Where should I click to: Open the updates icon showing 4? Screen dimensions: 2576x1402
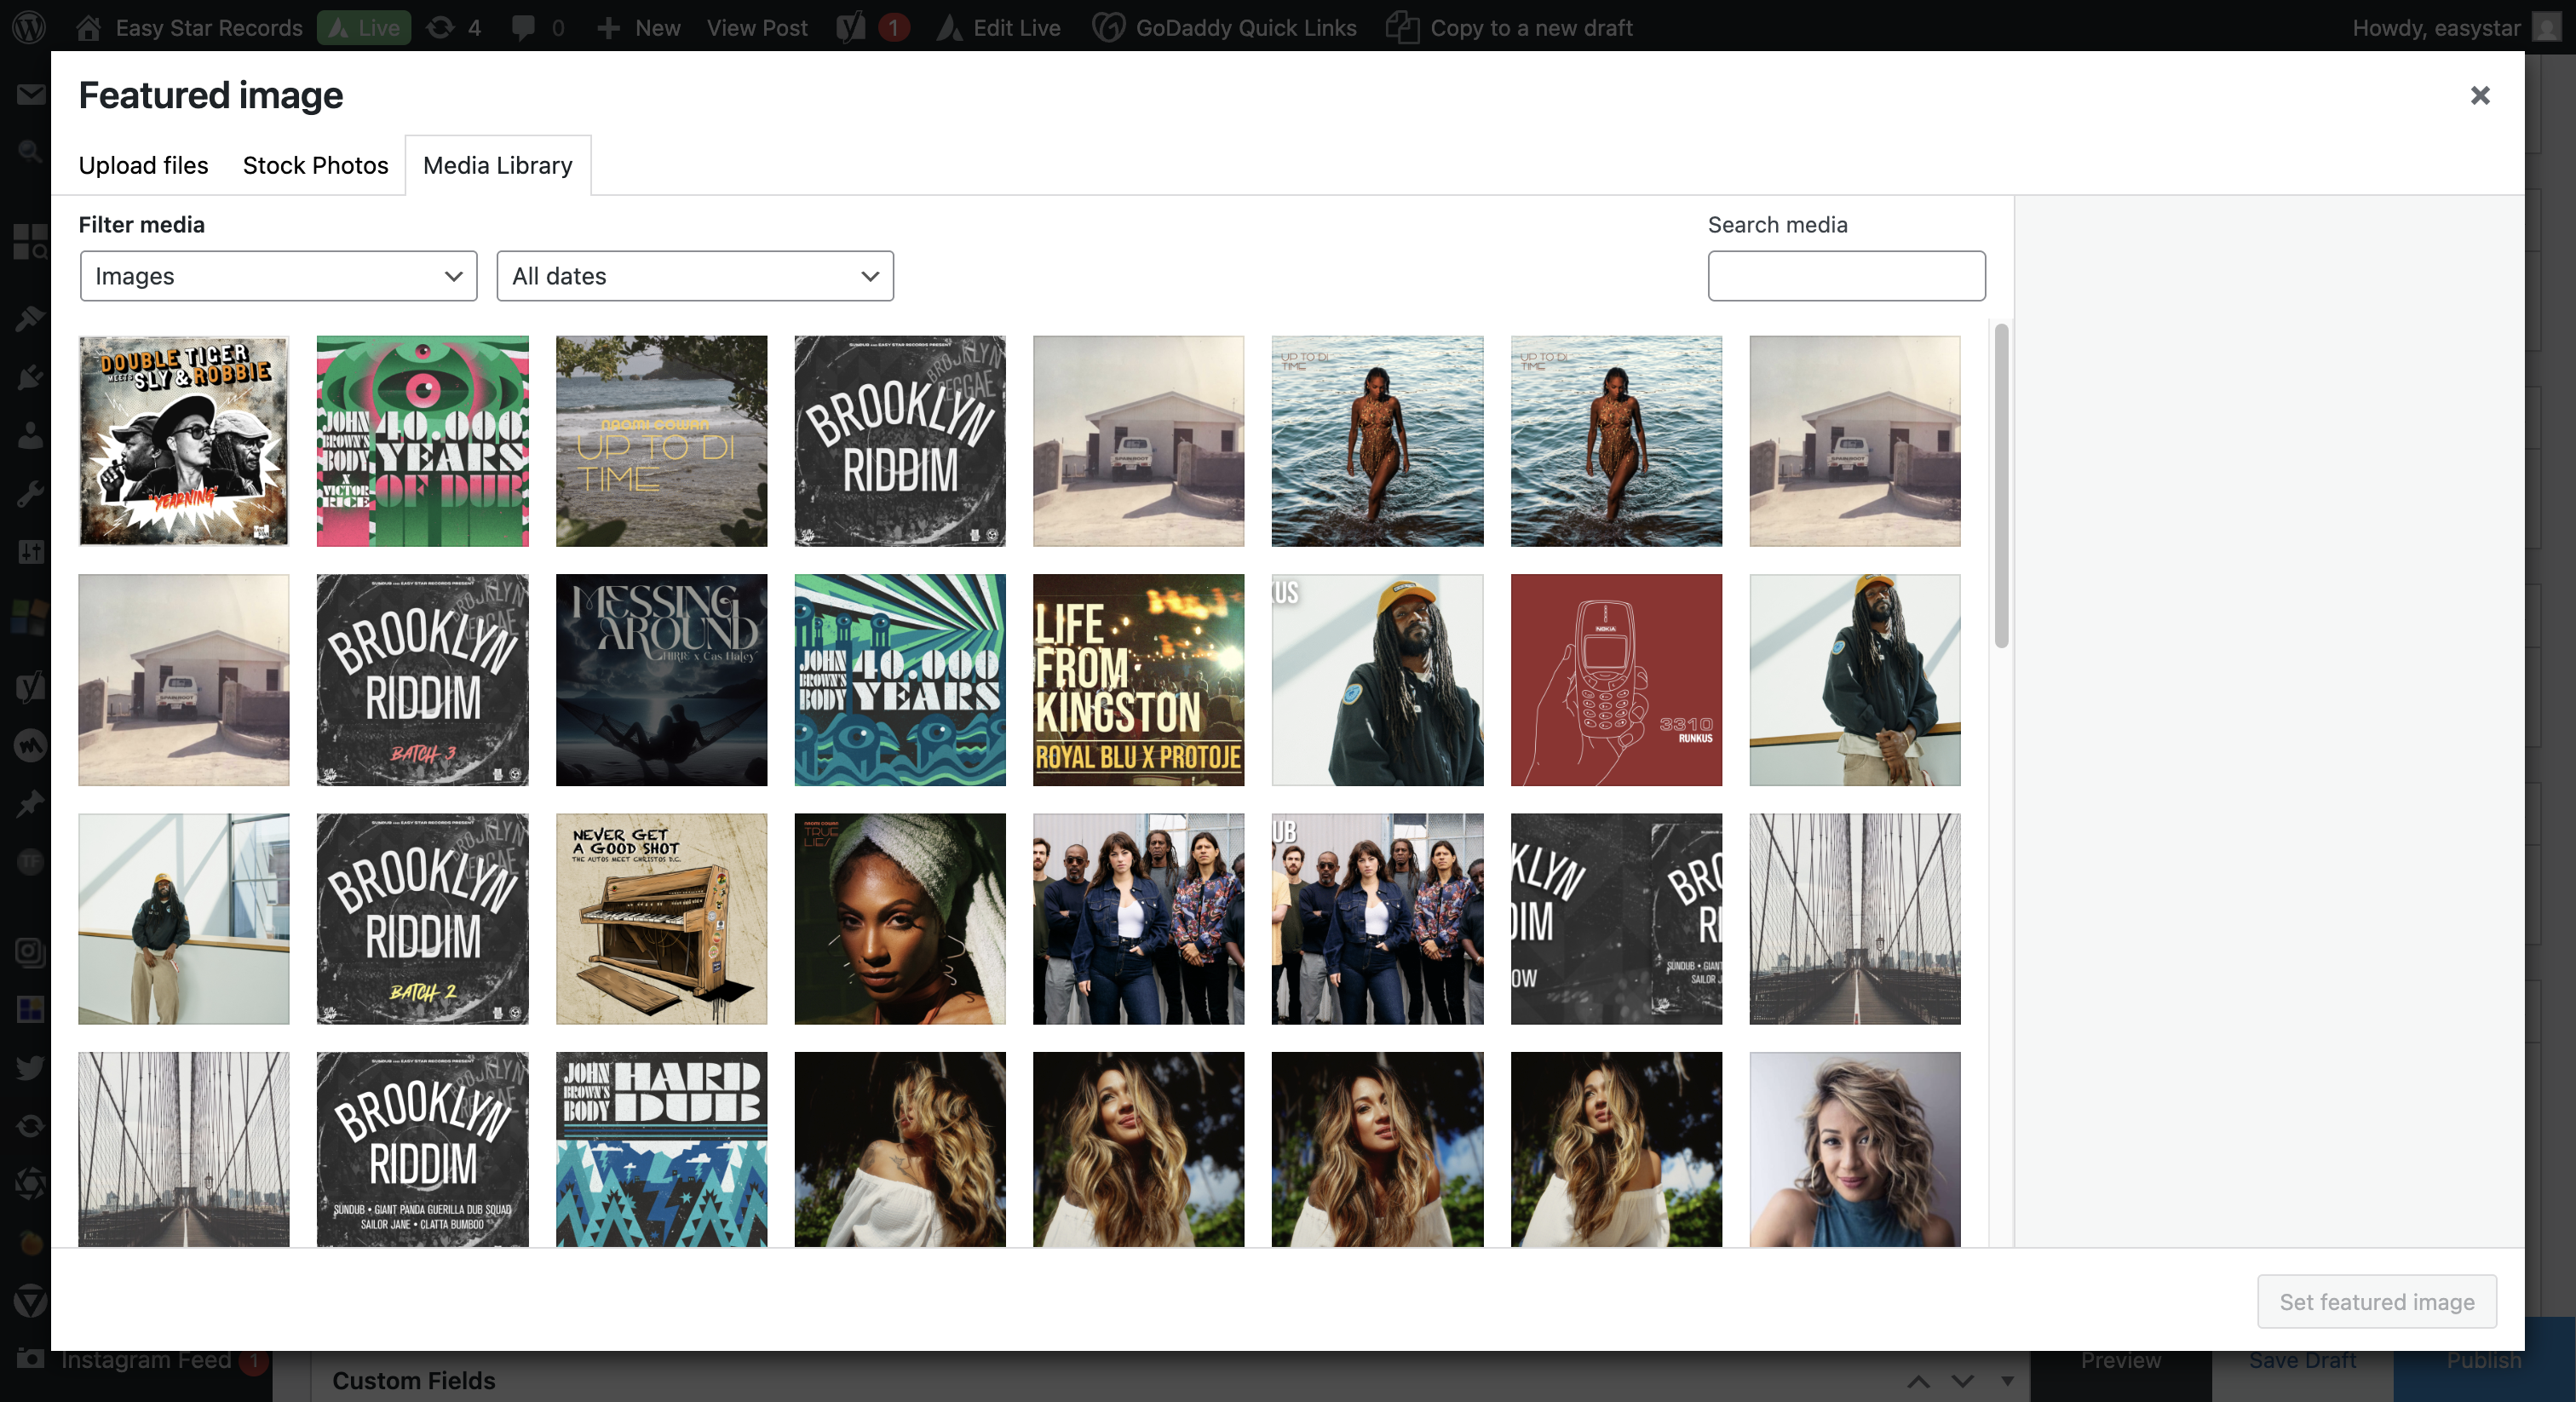click(441, 27)
